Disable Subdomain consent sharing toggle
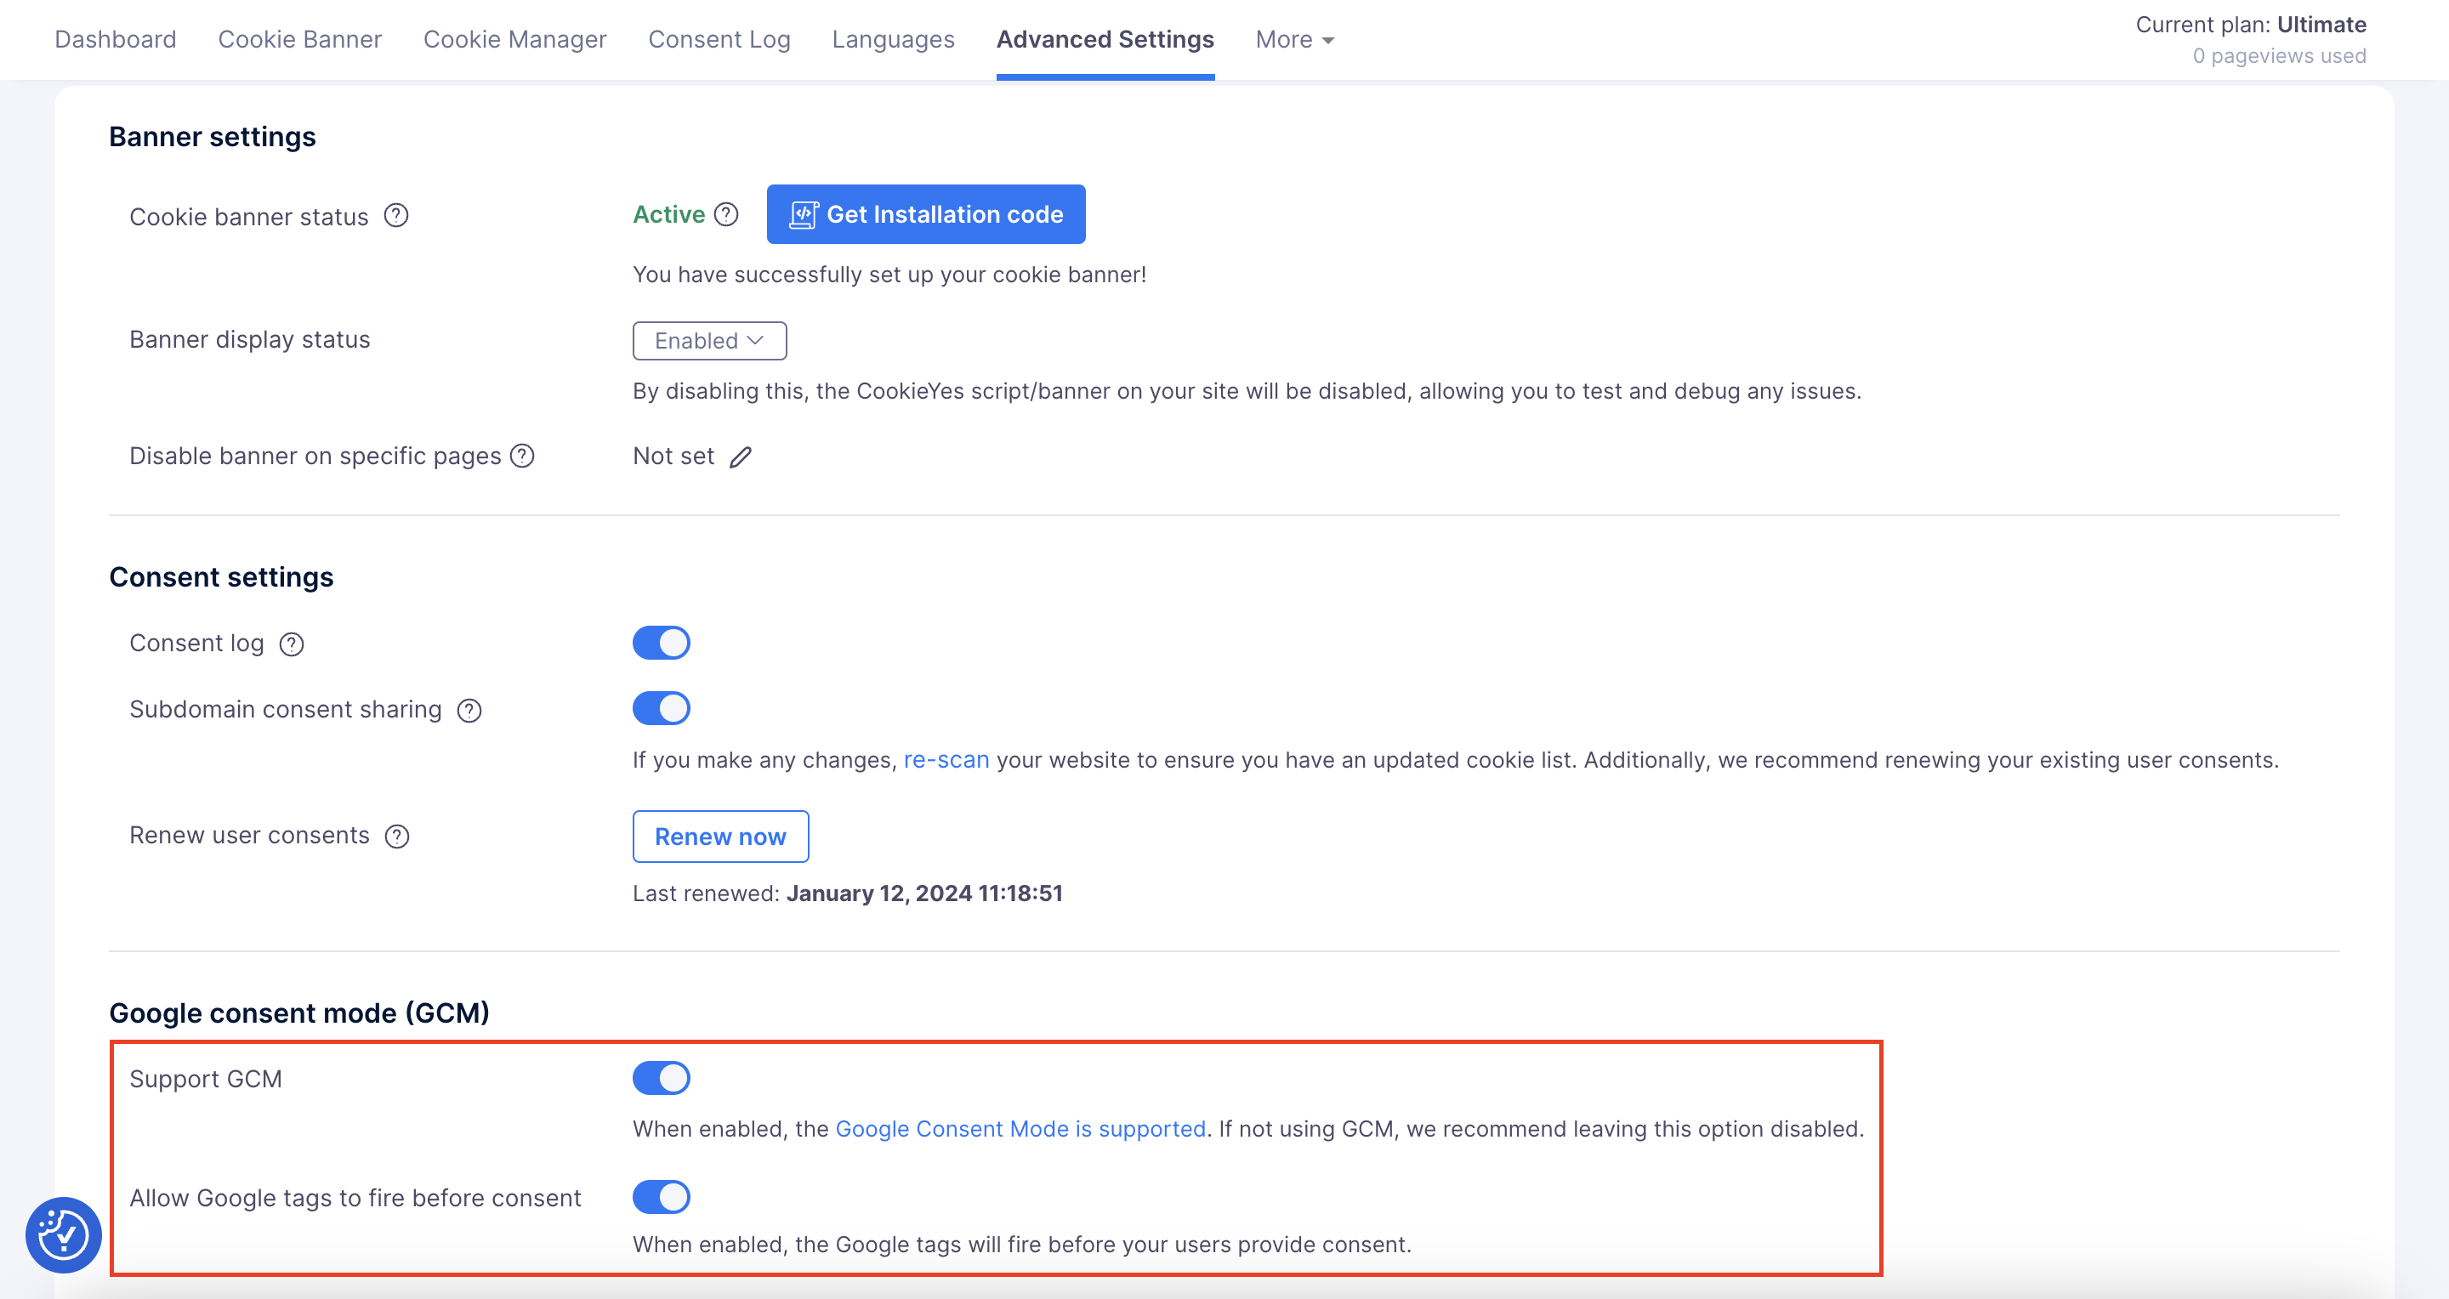2449x1299 pixels. pos(661,708)
